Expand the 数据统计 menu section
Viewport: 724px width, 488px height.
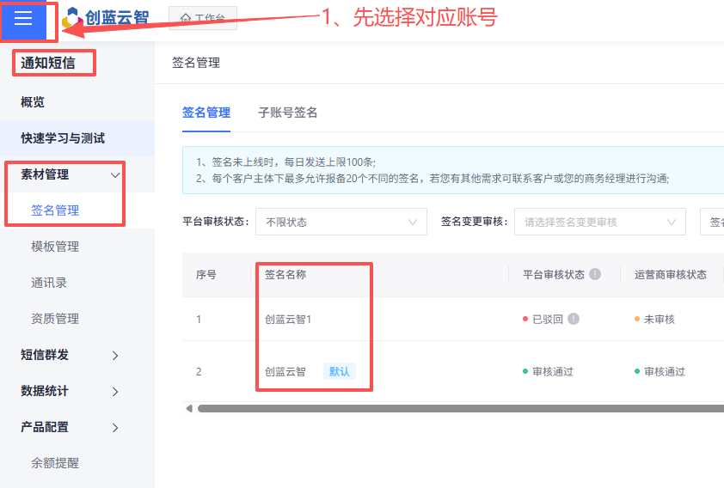[x=115, y=391]
